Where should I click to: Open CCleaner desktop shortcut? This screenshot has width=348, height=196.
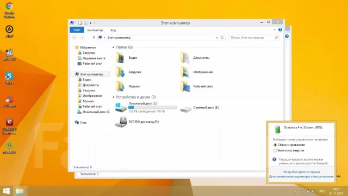point(9,101)
